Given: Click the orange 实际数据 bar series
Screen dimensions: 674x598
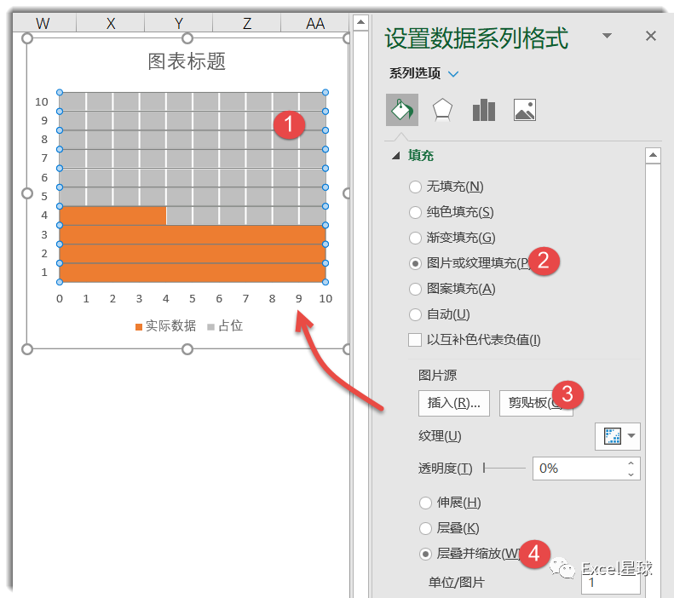Looking at the screenshot, I should point(192,254).
